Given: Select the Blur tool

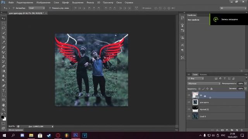Looking at the screenshot, I should pyautogui.click(x=3, y=76).
